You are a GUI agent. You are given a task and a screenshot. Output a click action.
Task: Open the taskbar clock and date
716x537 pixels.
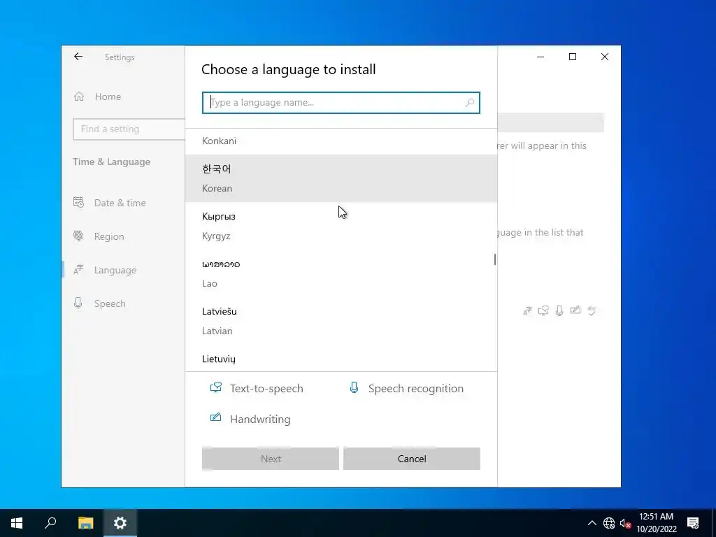(x=656, y=523)
